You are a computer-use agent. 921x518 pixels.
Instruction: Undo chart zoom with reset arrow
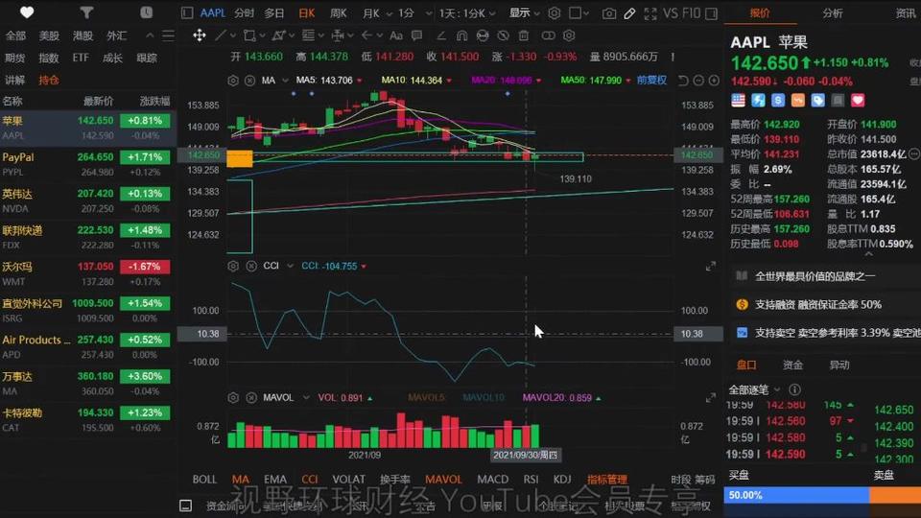(682, 81)
